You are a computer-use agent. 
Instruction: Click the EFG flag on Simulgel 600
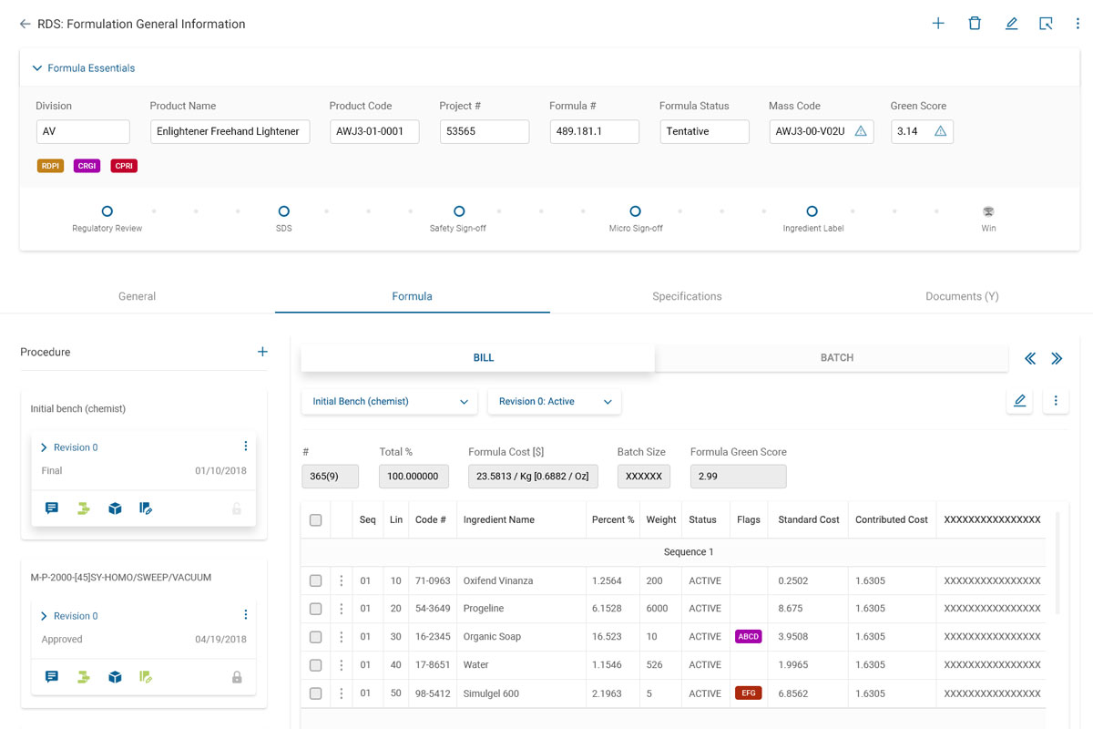749,693
